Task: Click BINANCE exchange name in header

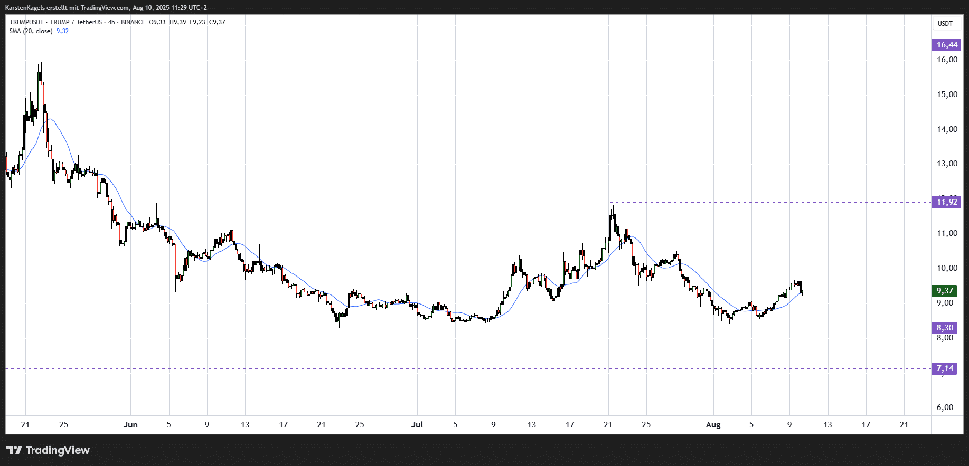Action: point(133,22)
